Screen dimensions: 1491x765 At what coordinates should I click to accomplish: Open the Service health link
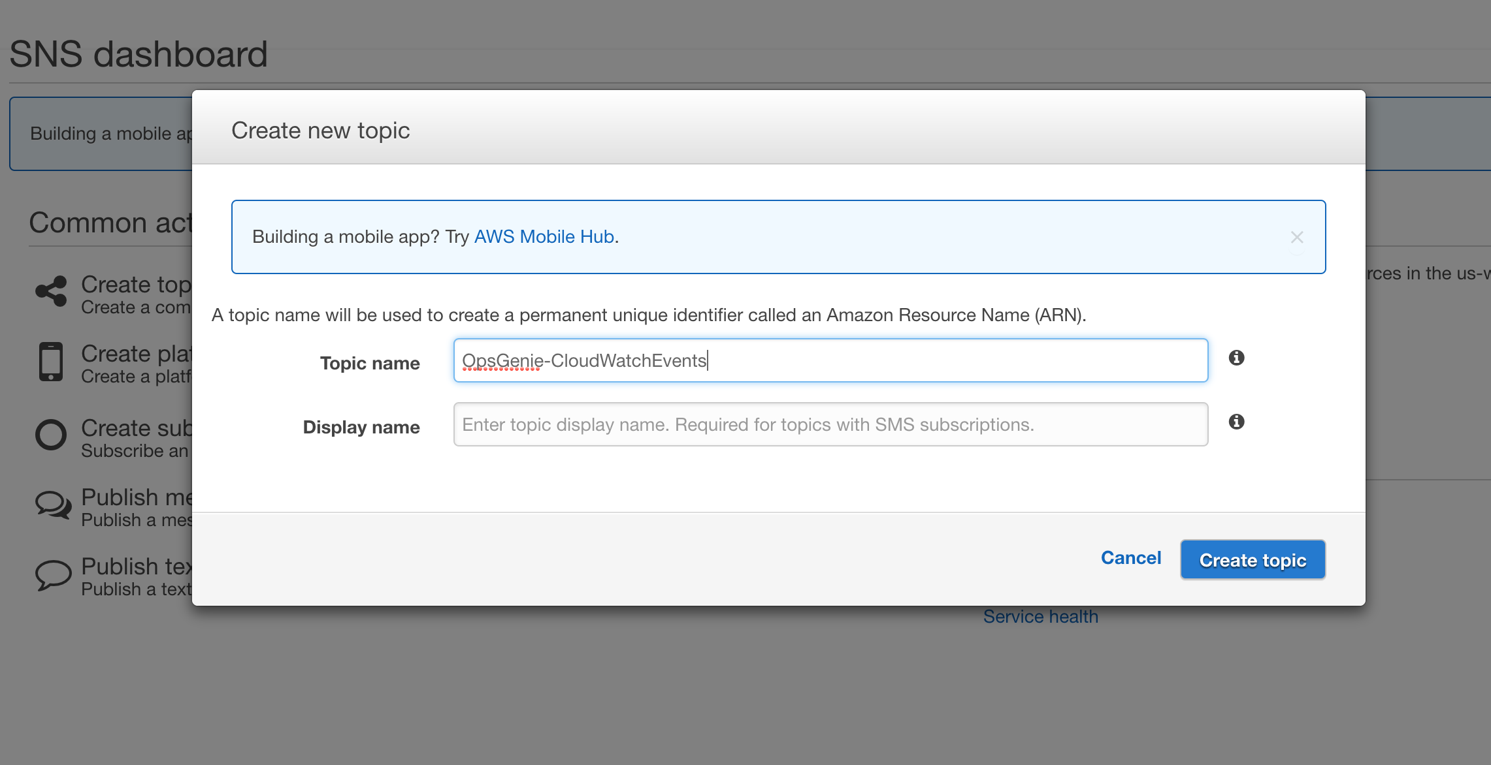[x=1040, y=617]
